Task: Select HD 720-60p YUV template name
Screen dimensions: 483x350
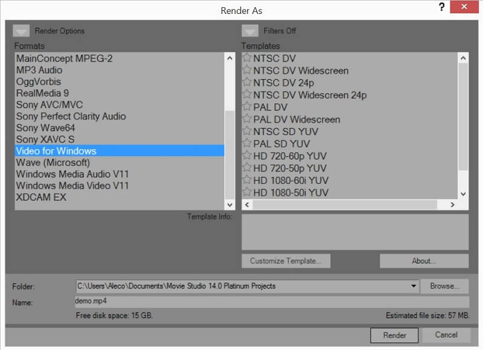Action: point(290,156)
